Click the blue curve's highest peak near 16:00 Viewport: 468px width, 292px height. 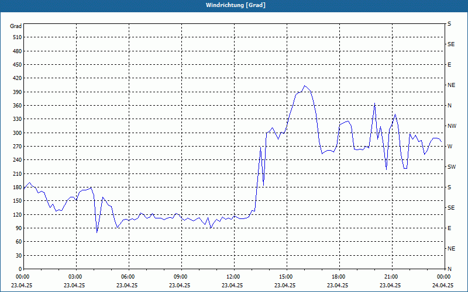point(304,86)
